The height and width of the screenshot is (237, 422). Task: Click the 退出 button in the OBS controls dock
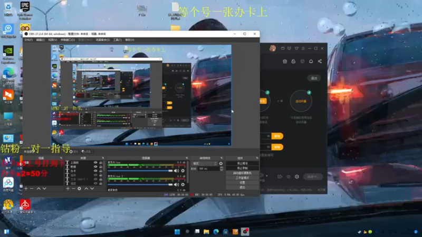coord(242,187)
